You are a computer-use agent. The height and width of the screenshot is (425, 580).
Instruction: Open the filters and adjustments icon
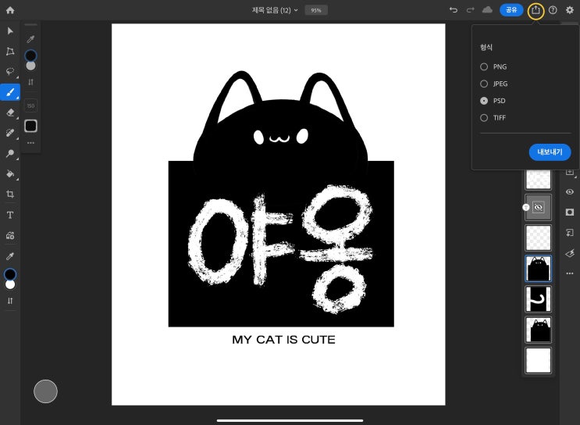(x=570, y=253)
